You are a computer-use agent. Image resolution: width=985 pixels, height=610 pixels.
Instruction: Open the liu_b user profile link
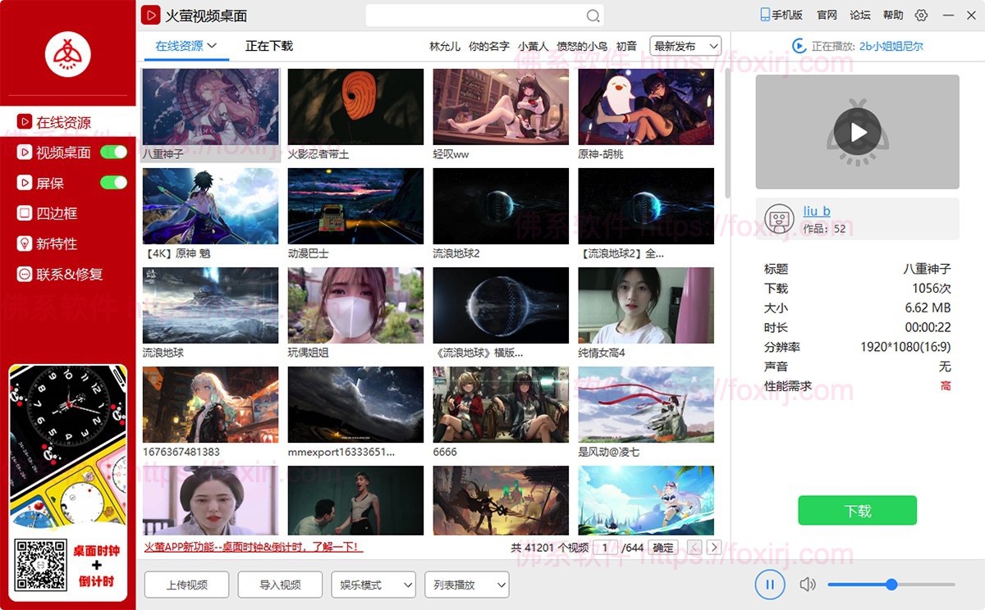click(816, 211)
